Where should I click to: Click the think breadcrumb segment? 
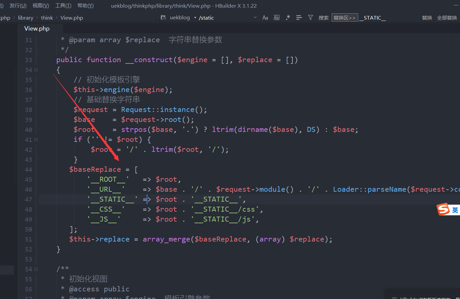point(47,18)
